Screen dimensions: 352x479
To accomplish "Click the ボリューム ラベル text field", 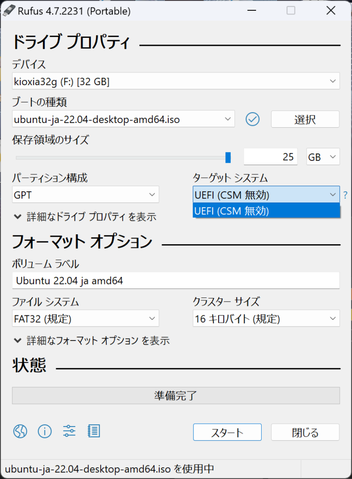I will click(176, 281).
